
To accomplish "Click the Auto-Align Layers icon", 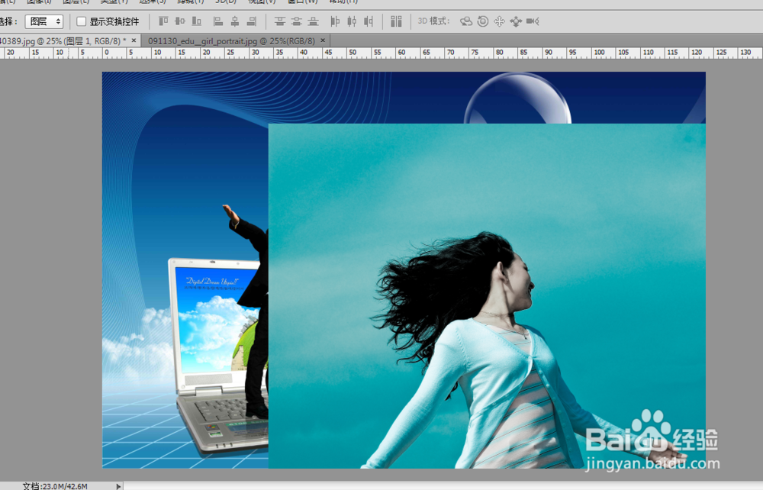I will click(x=396, y=21).
